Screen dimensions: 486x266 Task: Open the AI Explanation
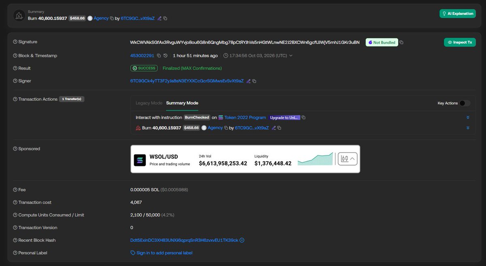point(458,13)
